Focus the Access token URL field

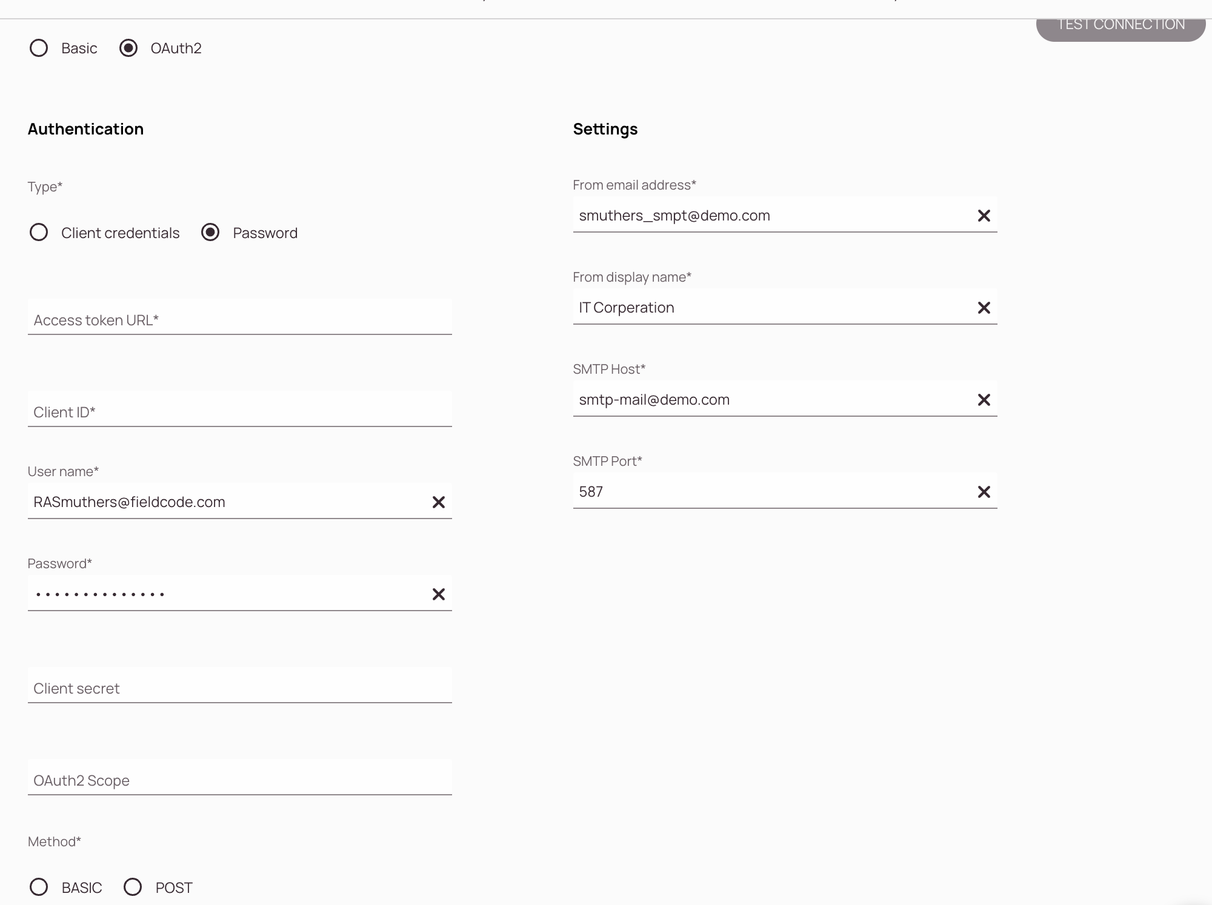[x=240, y=317]
